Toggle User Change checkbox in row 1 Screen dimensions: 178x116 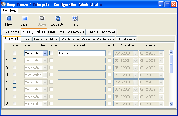coord(51,53)
